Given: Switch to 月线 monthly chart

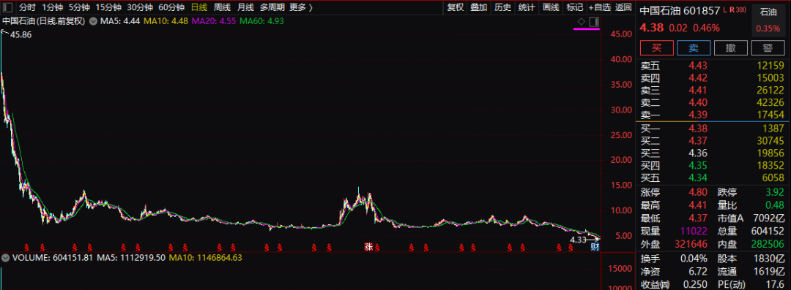Looking at the screenshot, I should 245,7.
